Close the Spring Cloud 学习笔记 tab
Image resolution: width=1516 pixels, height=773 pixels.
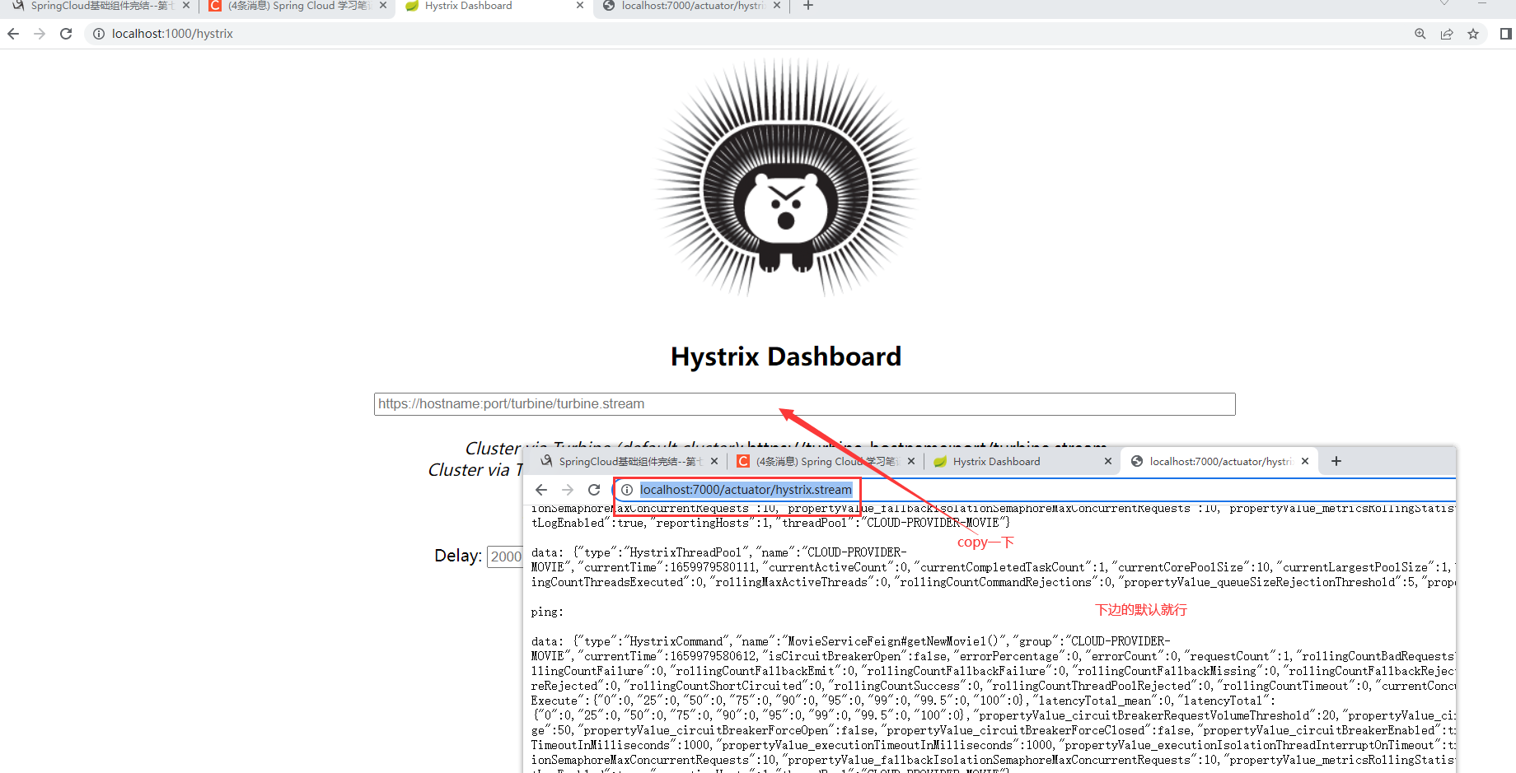[x=383, y=6]
